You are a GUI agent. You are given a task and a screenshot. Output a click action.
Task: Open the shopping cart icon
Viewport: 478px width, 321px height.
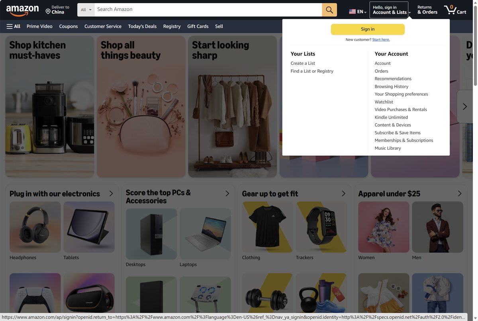click(455, 10)
